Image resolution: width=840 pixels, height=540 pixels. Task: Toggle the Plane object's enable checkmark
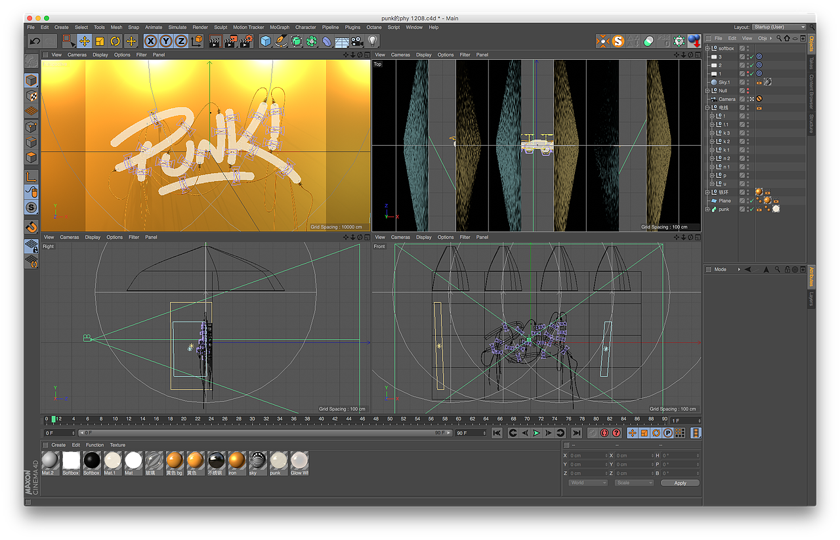coord(752,201)
